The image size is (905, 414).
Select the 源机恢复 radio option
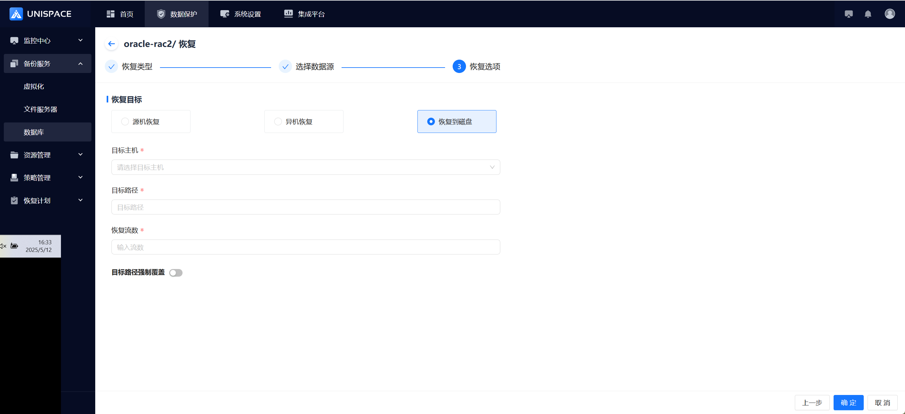click(125, 122)
